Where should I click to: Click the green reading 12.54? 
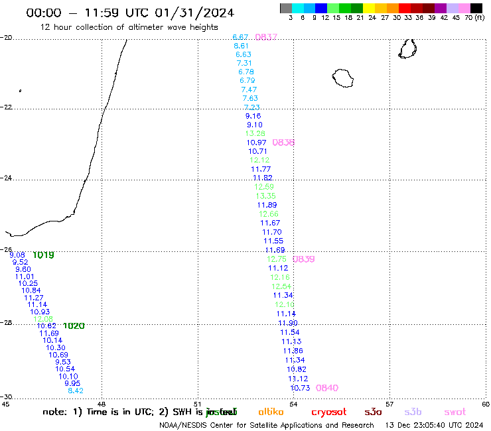point(281,286)
